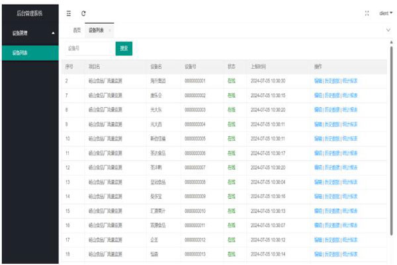Click the 上报时间 column header
This screenshot has width=397, height=265.
coord(259,67)
